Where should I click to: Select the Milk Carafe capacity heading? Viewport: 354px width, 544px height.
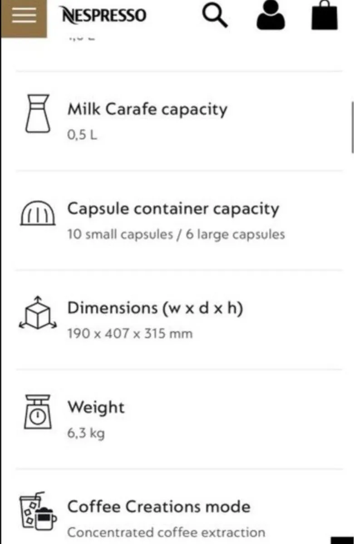tap(147, 109)
